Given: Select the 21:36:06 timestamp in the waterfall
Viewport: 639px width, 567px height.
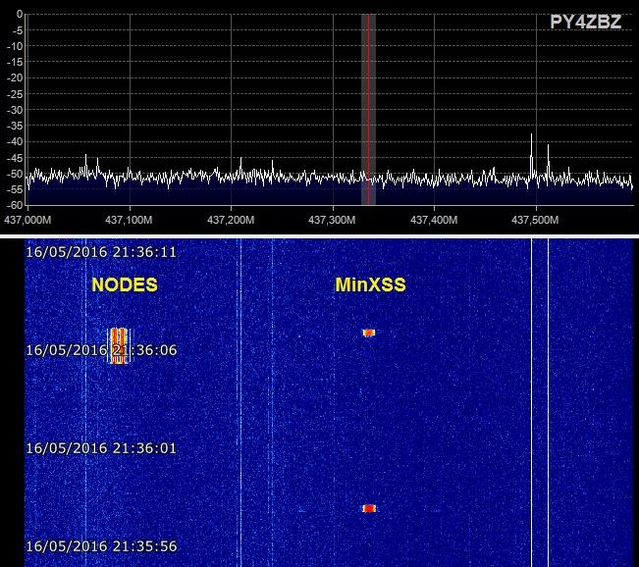Looking at the screenshot, I should pyautogui.click(x=102, y=350).
